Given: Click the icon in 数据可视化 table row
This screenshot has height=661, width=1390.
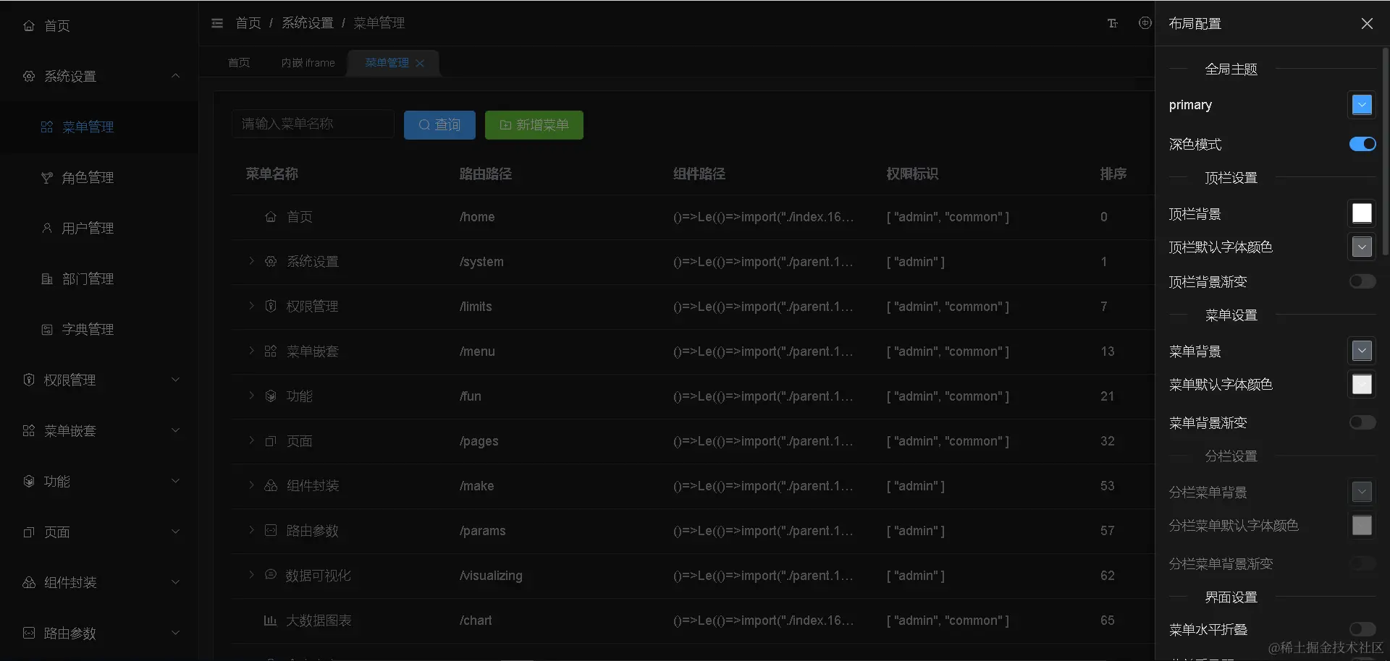Looking at the screenshot, I should [x=271, y=575].
